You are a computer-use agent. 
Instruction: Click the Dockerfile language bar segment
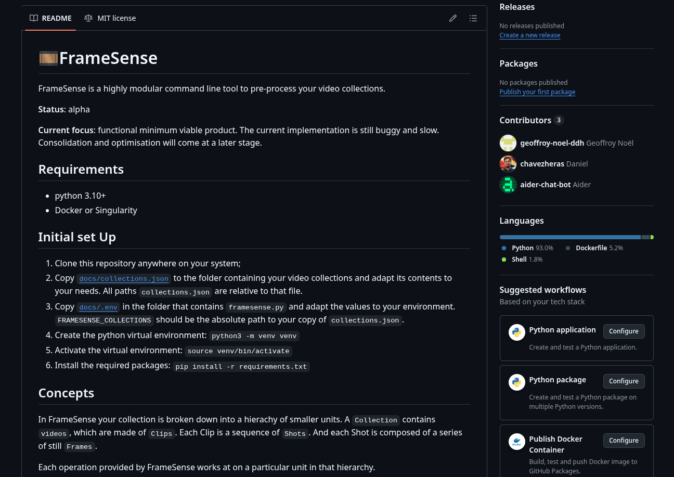point(646,237)
